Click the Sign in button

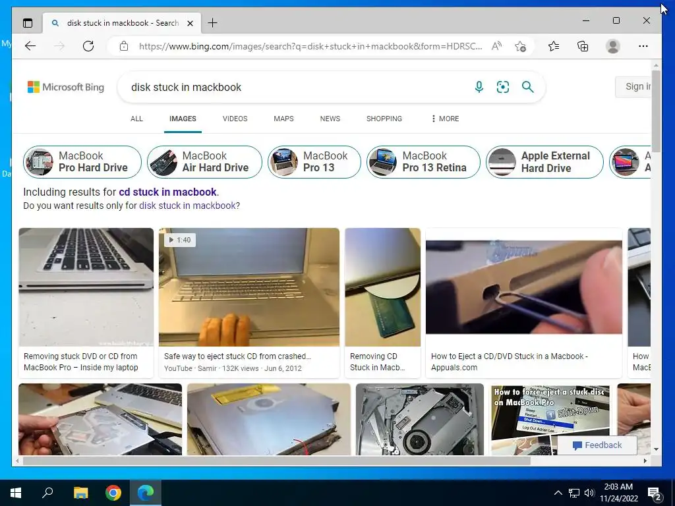(x=633, y=87)
